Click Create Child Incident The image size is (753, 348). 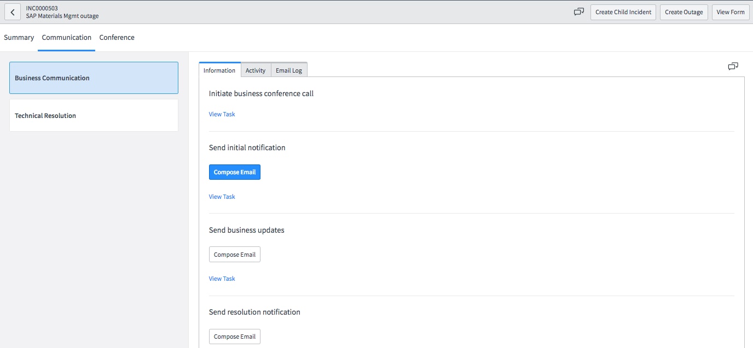tap(623, 11)
